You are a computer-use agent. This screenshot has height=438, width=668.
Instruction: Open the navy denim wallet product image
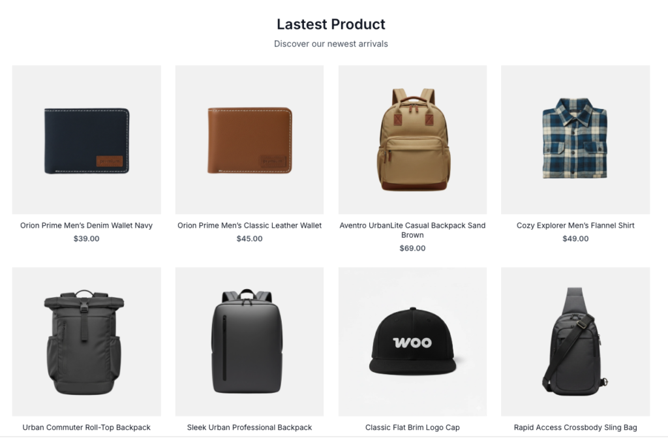[x=87, y=140]
